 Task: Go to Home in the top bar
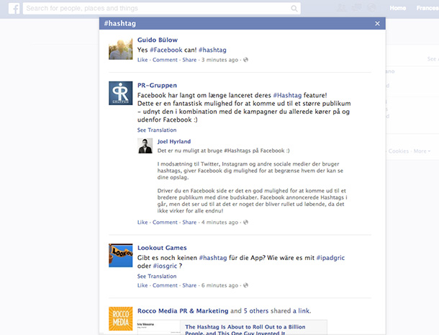click(397, 9)
